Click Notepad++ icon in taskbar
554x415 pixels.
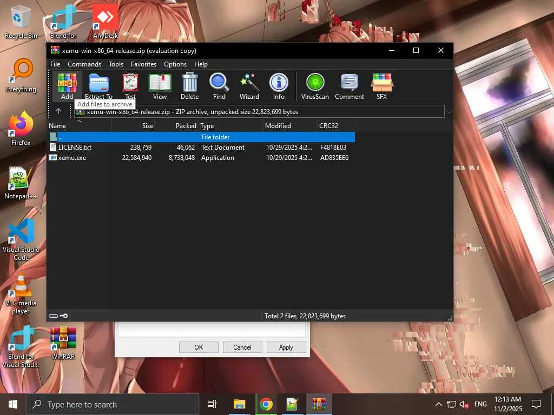click(292, 404)
